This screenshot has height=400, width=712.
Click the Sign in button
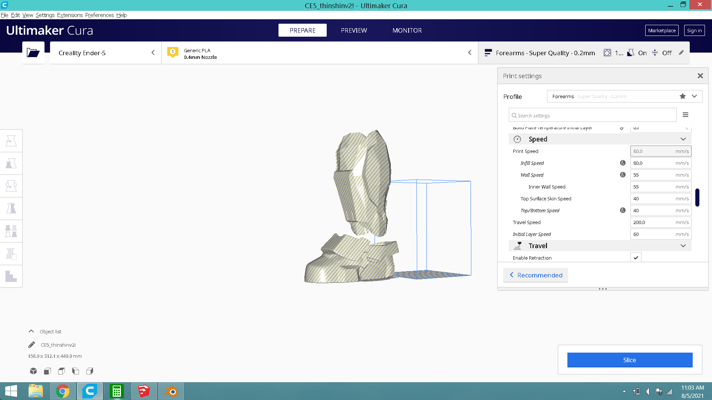coord(694,30)
